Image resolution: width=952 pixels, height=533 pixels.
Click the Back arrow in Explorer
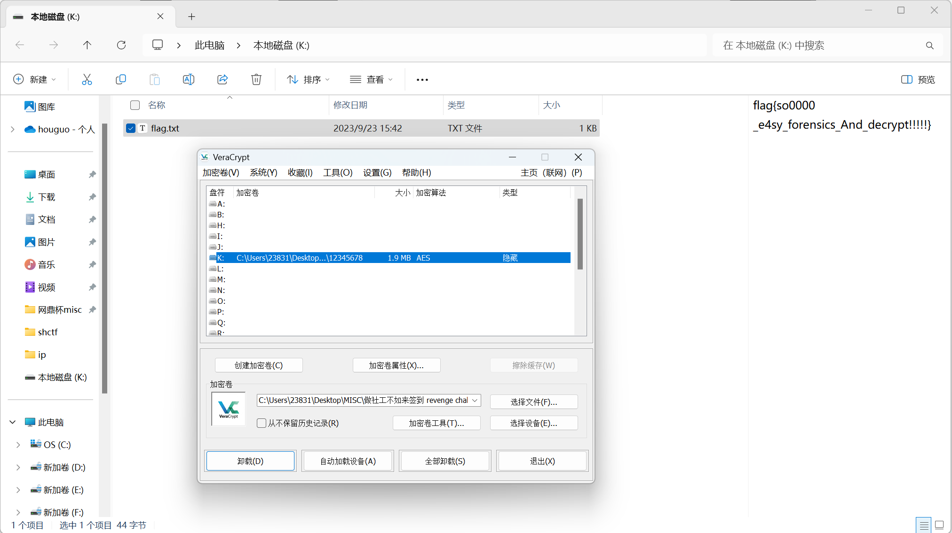(x=20, y=45)
